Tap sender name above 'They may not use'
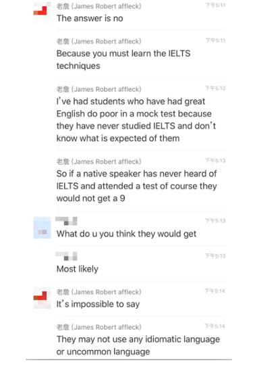This screenshot has height=375, width=257. coord(99,327)
